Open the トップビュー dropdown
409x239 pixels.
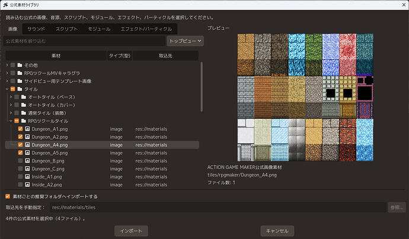coord(185,41)
